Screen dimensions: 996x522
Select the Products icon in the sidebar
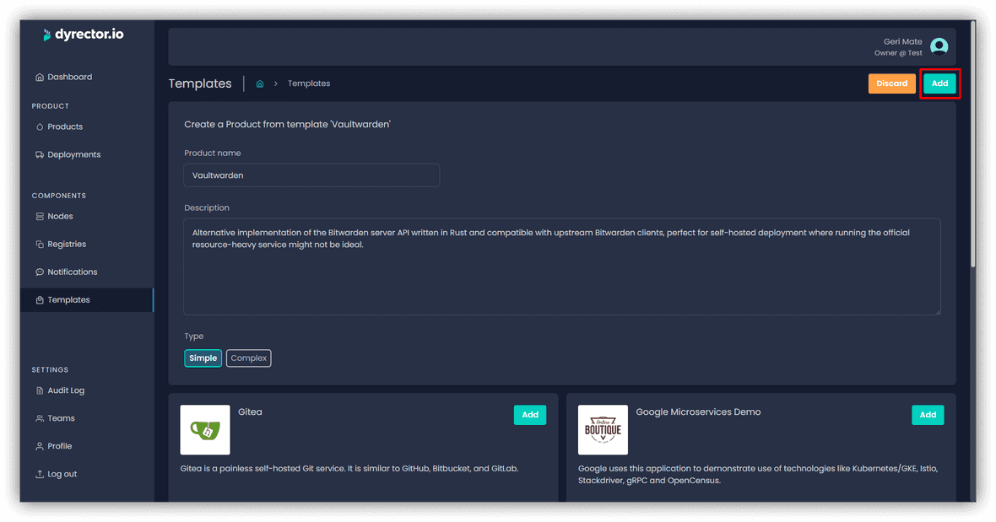click(x=40, y=126)
